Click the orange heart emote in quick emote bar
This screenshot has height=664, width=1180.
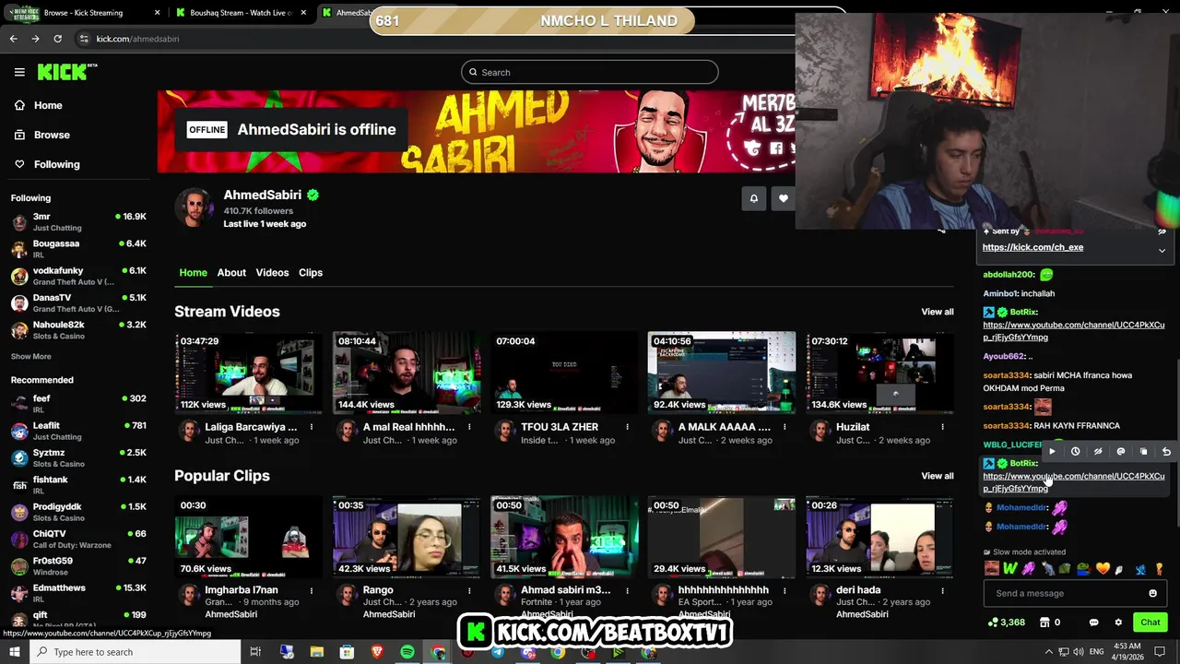(x=1103, y=568)
